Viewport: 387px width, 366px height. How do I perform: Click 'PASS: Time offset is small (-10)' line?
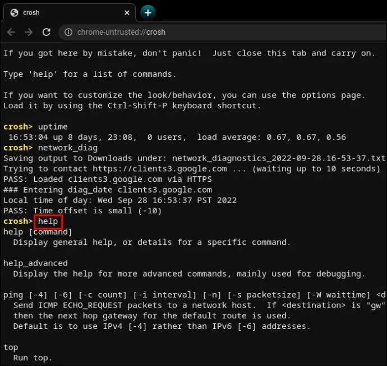tap(82, 211)
